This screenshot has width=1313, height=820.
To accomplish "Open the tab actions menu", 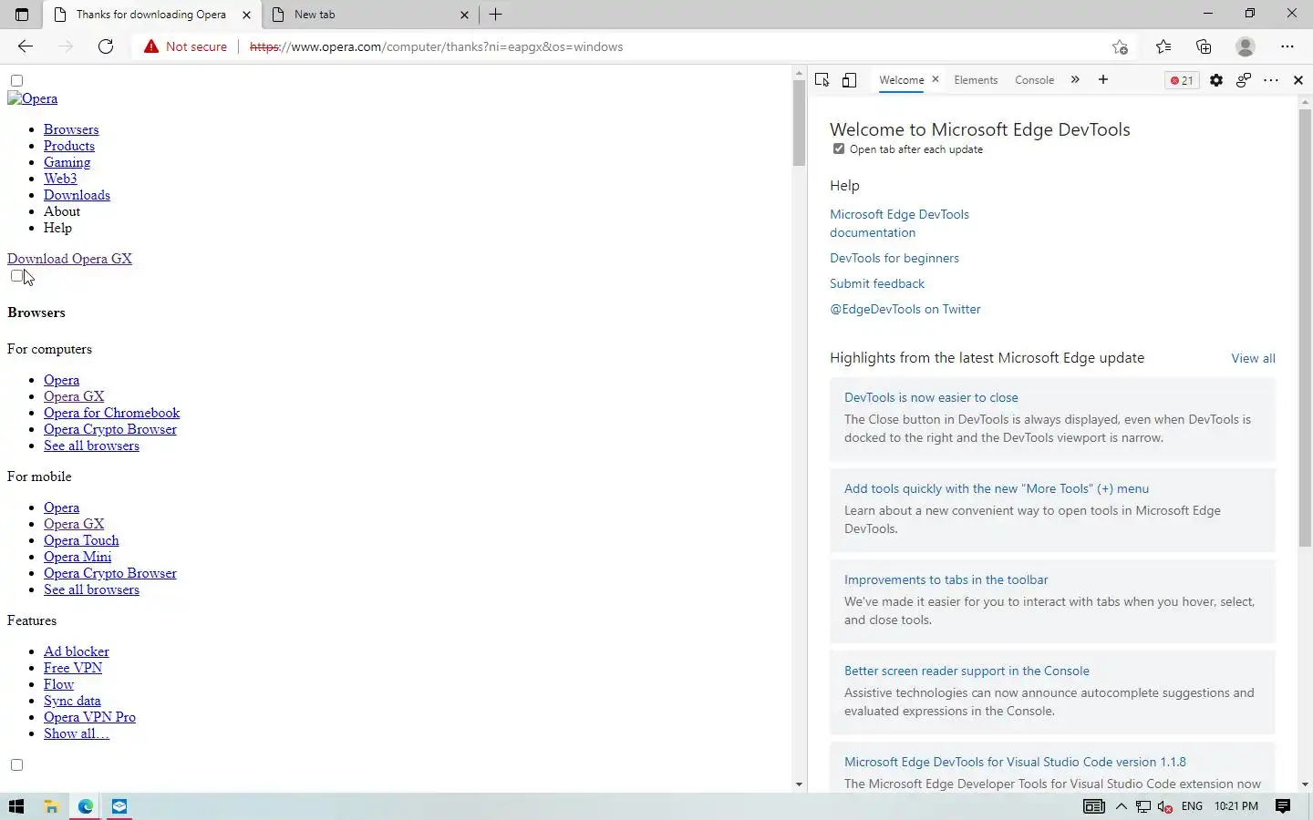I will click(x=22, y=15).
